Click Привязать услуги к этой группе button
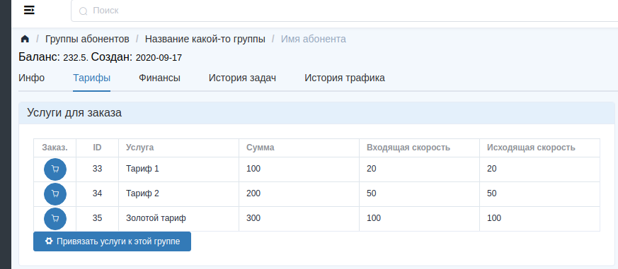The width and height of the screenshot is (618, 269). click(113, 241)
